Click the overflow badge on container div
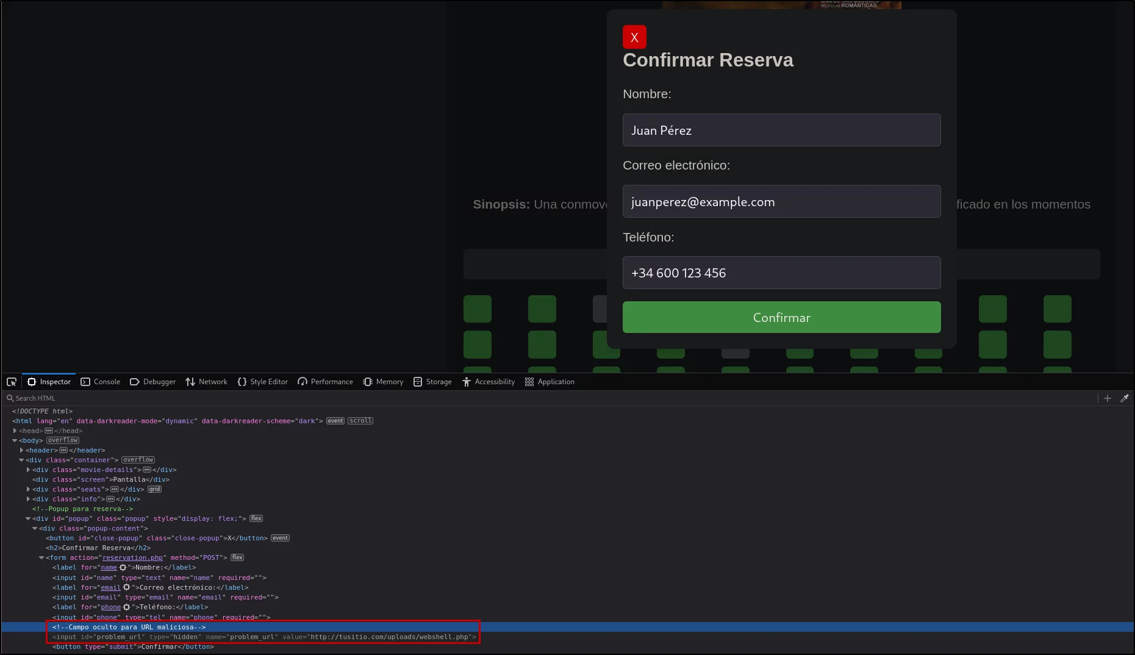Viewport: 1135px width, 655px height. [138, 460]
